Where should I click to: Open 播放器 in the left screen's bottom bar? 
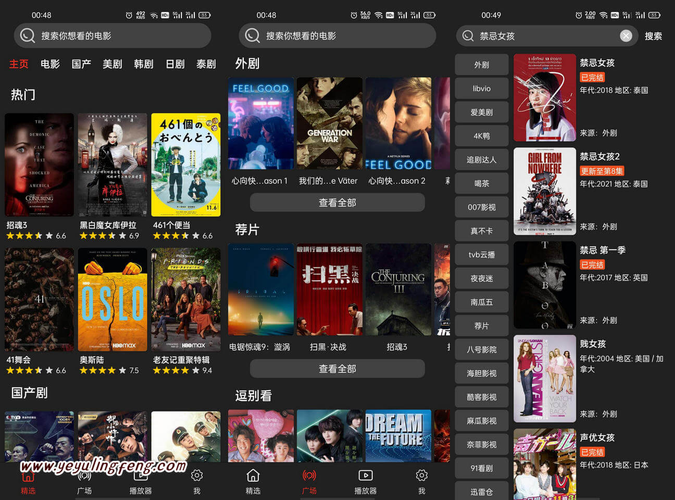pyautogui.click(x=141, y=482)
